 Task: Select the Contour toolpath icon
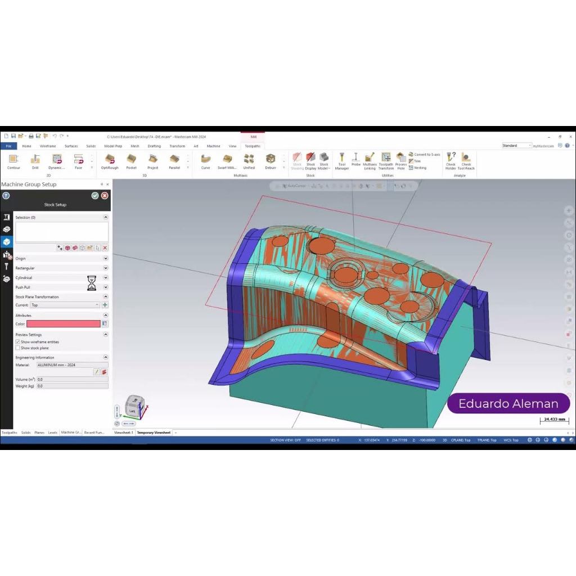pyautogui.click(x=13, y=161)
